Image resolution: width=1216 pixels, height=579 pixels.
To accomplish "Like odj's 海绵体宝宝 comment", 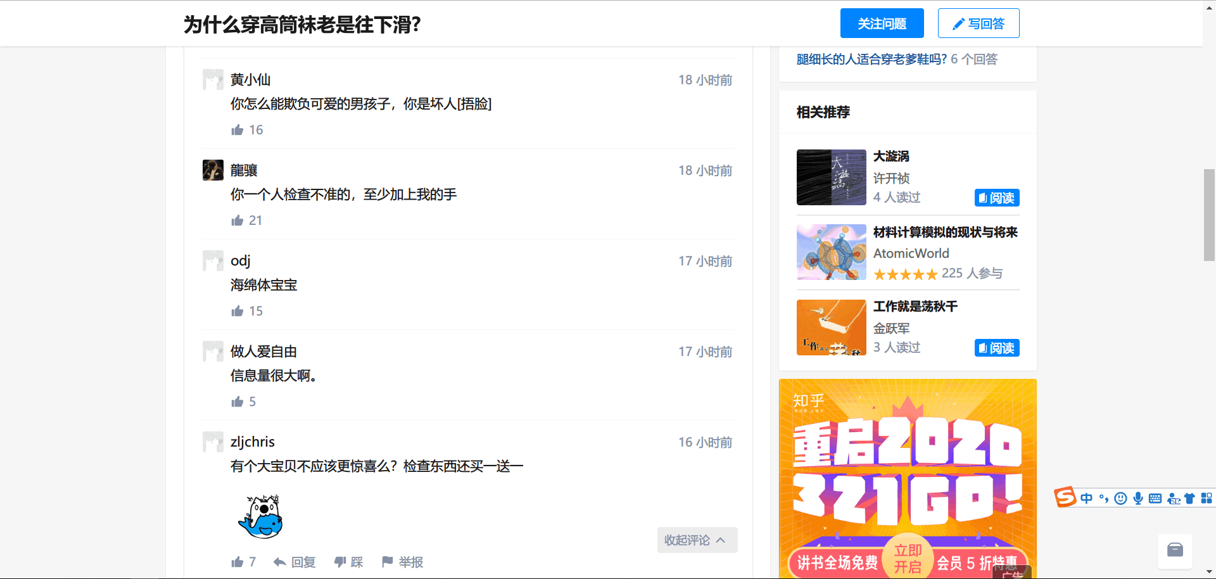I will pos(237,311).
